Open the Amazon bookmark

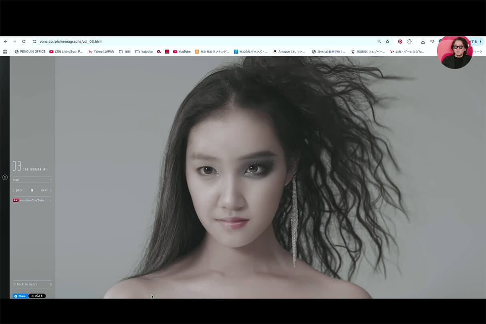[289, 52]
